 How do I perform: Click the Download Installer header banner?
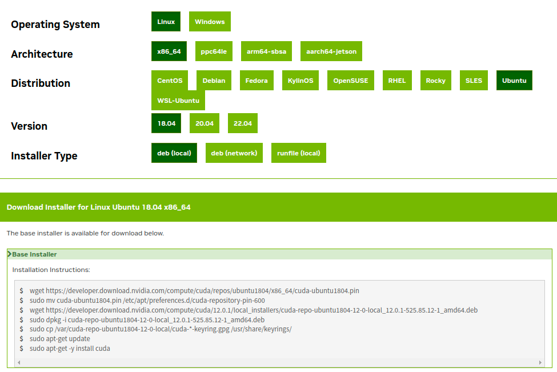point(279,207)
